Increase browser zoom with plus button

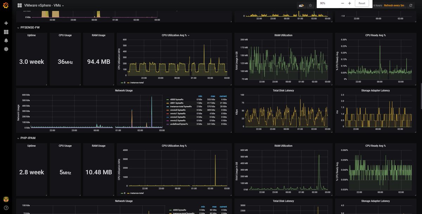click(x=350, y=3)
